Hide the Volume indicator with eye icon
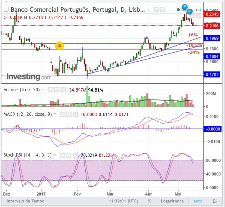 (x=50, y=90)
